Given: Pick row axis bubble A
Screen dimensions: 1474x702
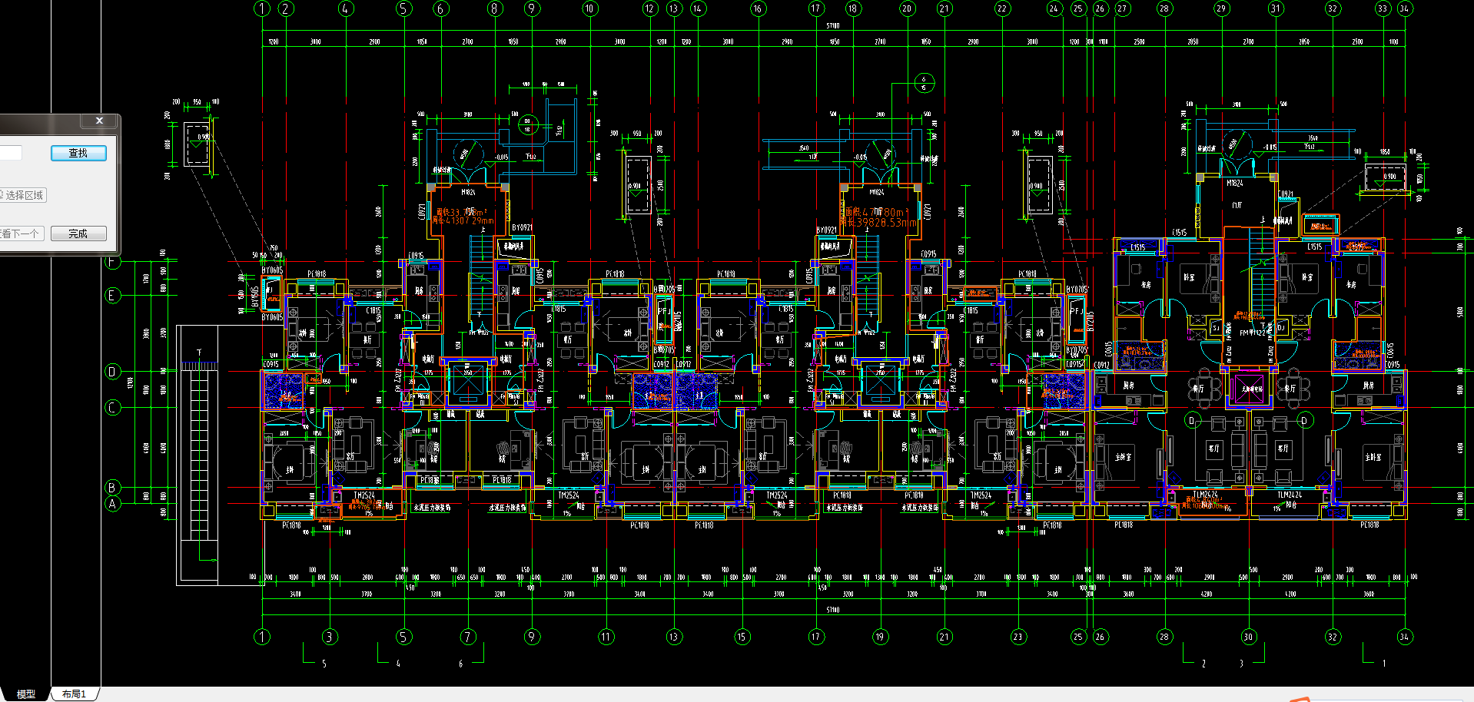Looking at the screenshot, I should pyautogui.click(x=112, y=504).
